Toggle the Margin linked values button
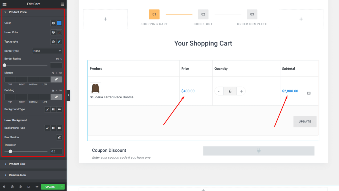Screen dimensions: 339x191 pos(56,80)
